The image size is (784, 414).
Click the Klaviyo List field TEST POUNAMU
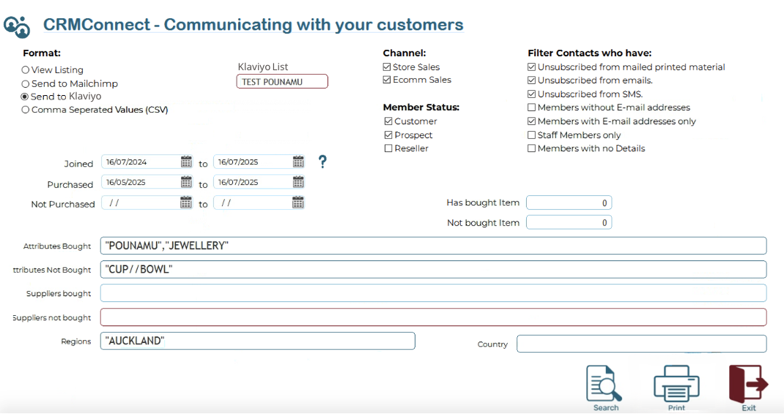282,81
